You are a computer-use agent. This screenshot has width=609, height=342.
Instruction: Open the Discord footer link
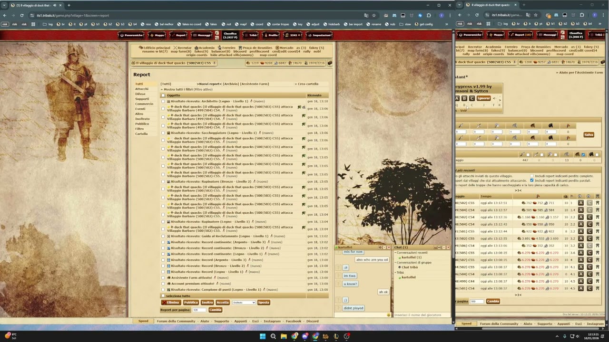[x=312, y=322]
